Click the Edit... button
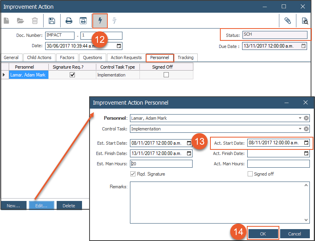The image size is (315, 241). coord(41,205)
